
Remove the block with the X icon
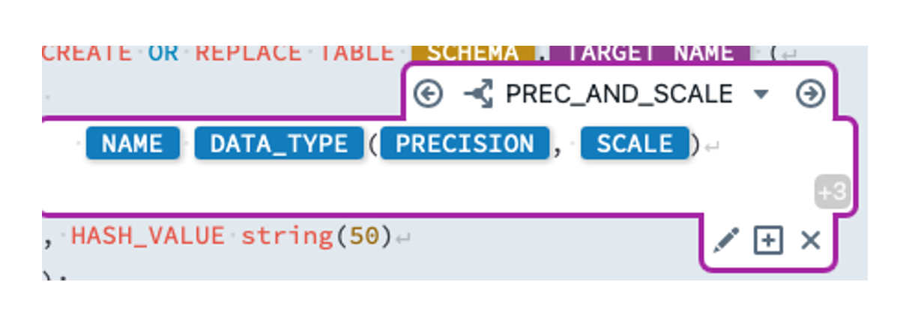[x=811, y=241]
